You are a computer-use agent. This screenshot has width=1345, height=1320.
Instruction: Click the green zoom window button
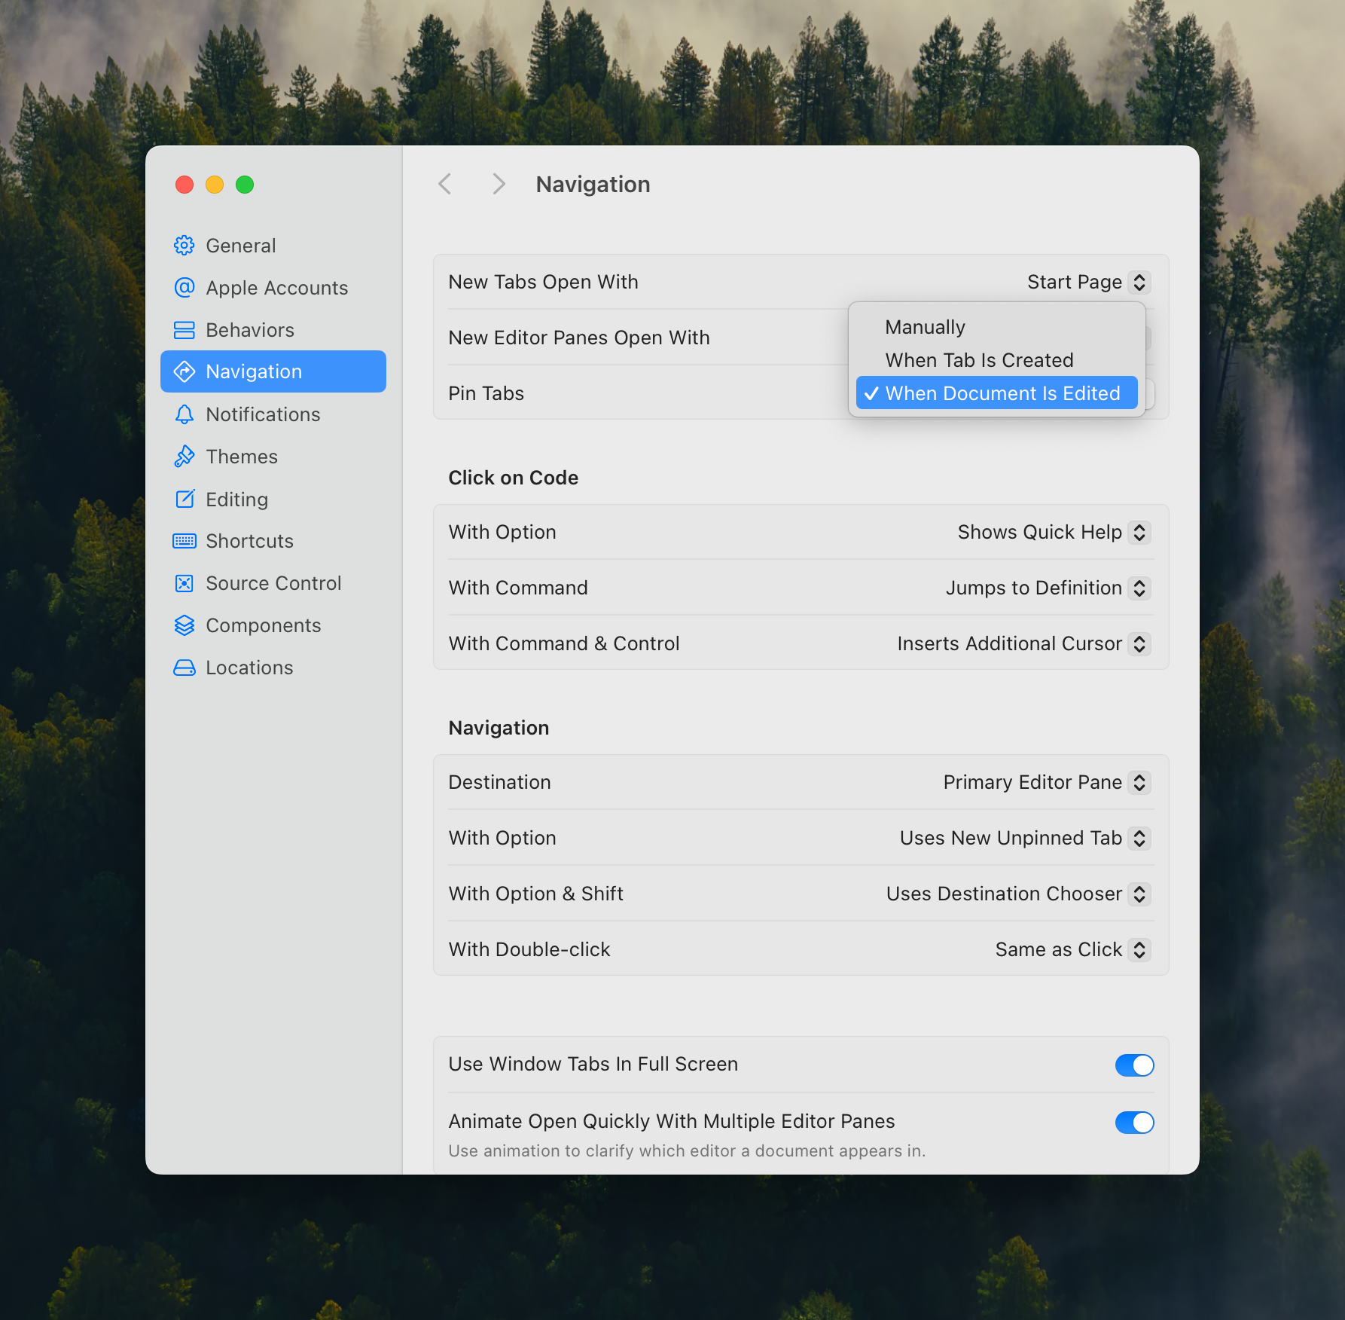pos(245,185)
